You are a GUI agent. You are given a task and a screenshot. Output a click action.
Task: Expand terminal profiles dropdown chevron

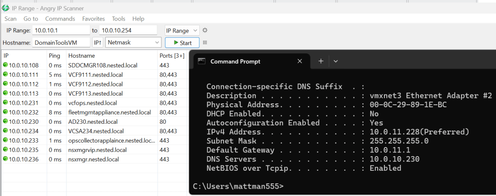pos(336,61)
